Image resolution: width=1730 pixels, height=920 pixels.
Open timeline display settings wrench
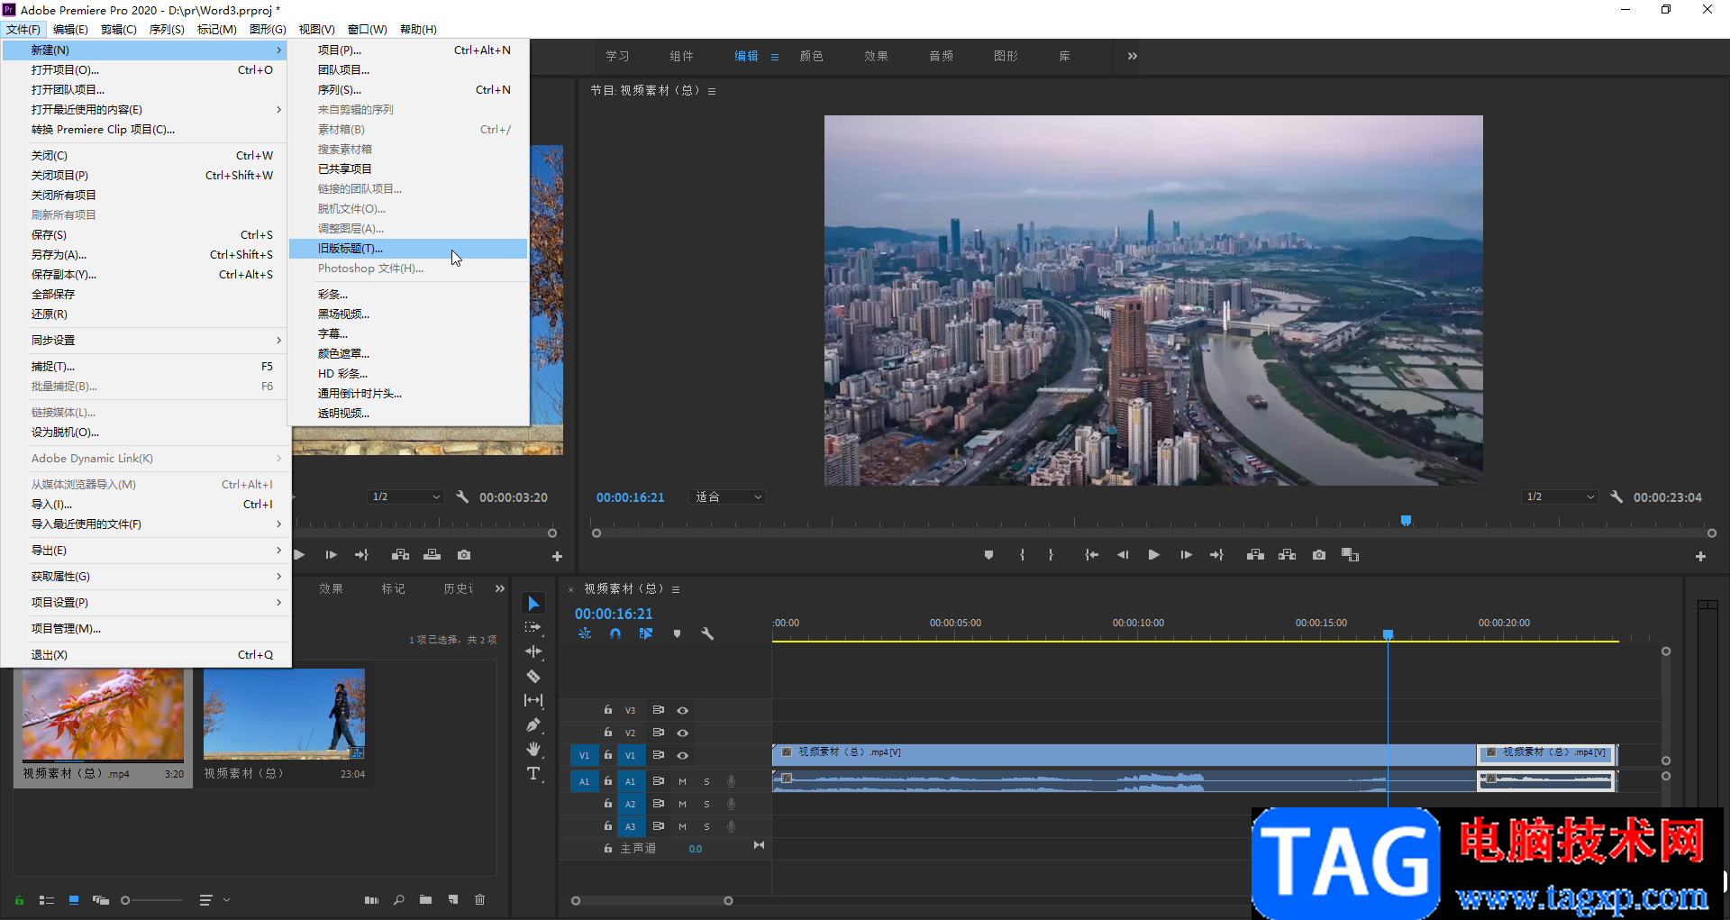coord(707,633)
